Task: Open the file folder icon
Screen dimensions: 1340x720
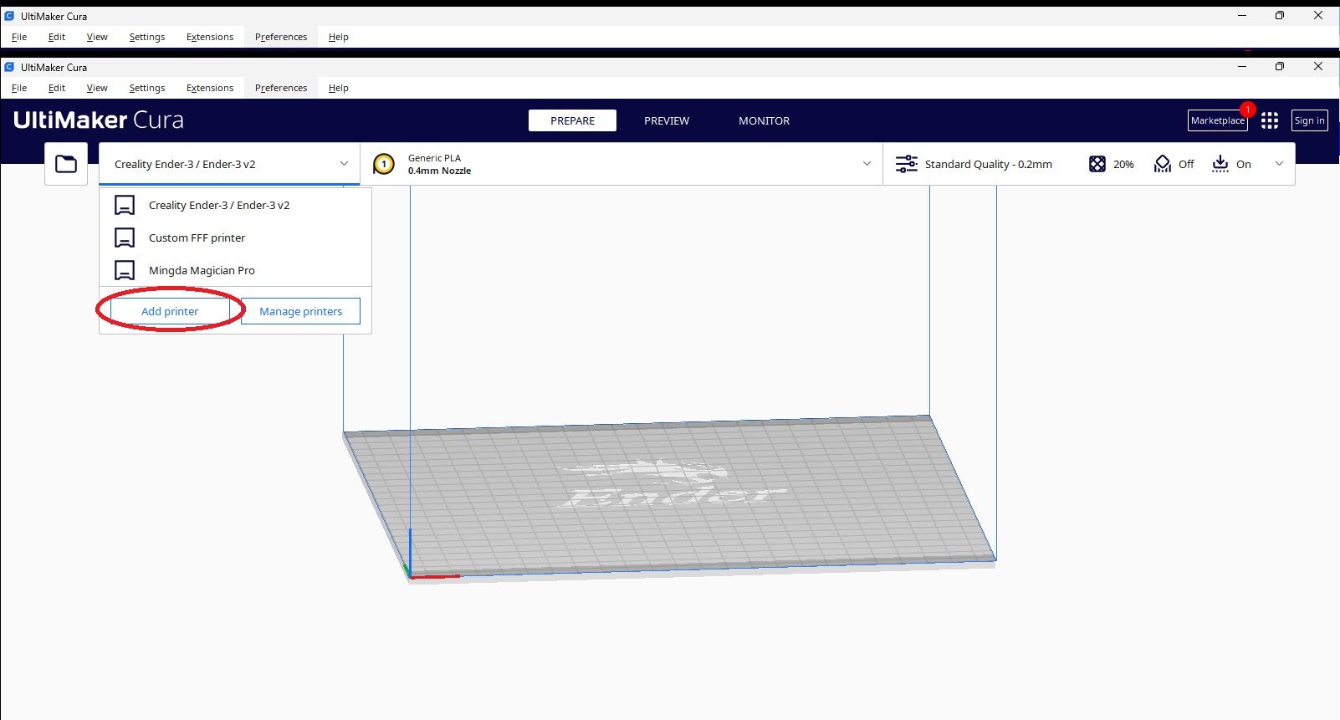Action: (66, 164)
